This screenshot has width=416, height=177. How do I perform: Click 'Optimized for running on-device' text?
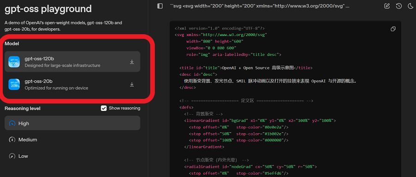coord(56,88)
